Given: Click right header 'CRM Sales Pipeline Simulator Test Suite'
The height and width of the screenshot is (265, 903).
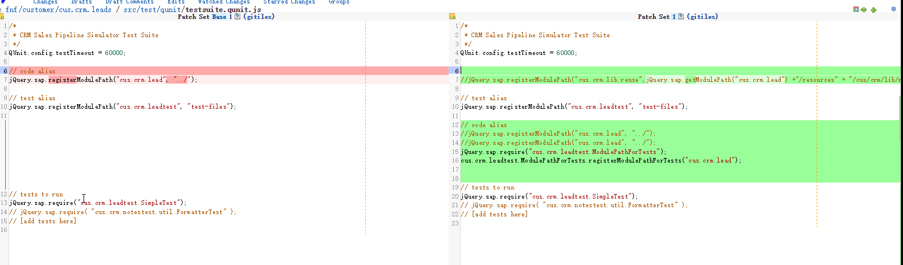Looking at the screenshot, I should pyautogui.click(x=537, y=35).
